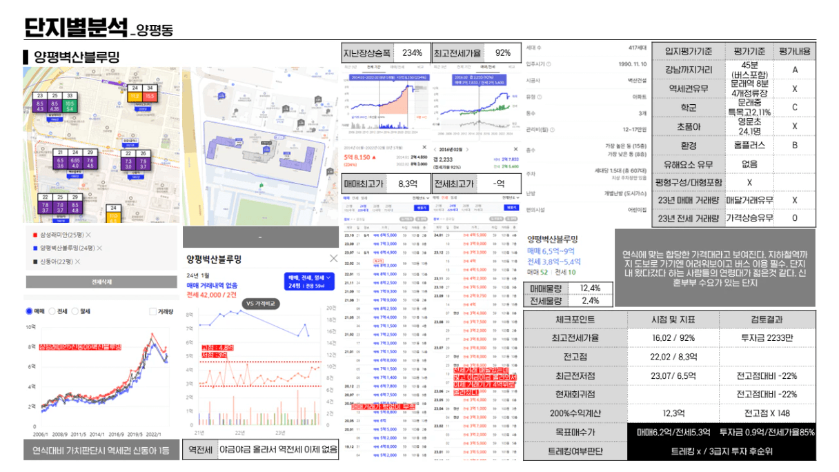Click the 강남까지거리 cell 45분 (버스포함)
The image size is (839, 472).
749,70
